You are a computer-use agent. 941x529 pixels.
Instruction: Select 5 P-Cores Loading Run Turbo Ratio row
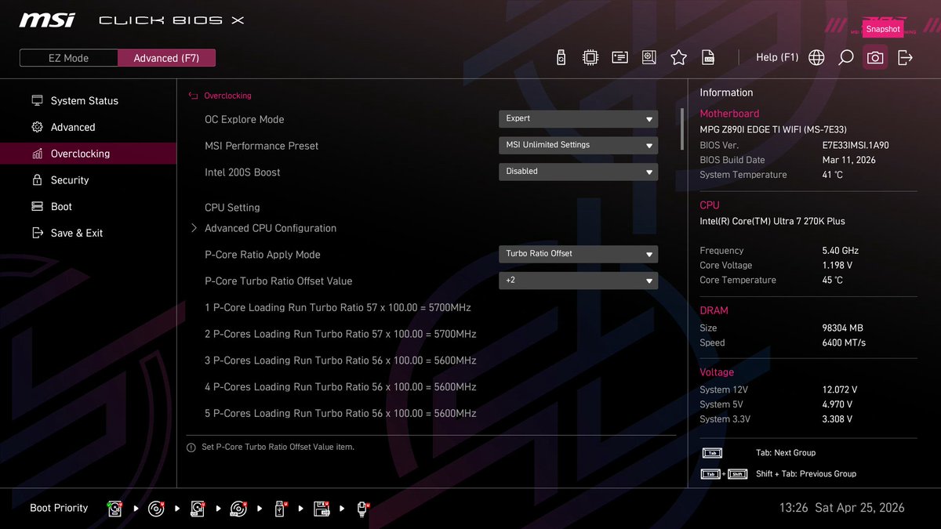340,413
